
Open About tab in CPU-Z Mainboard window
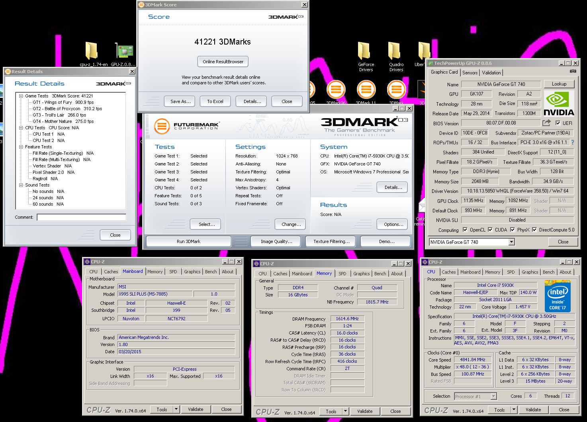[228, 272]
